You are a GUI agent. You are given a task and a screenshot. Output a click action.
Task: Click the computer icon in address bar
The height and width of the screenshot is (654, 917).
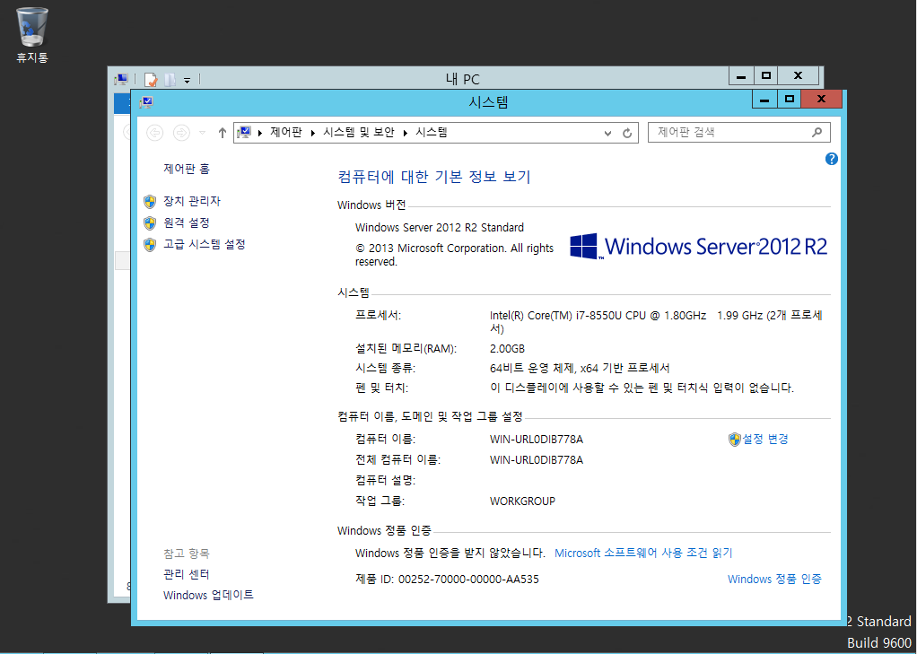pos(244,133)
